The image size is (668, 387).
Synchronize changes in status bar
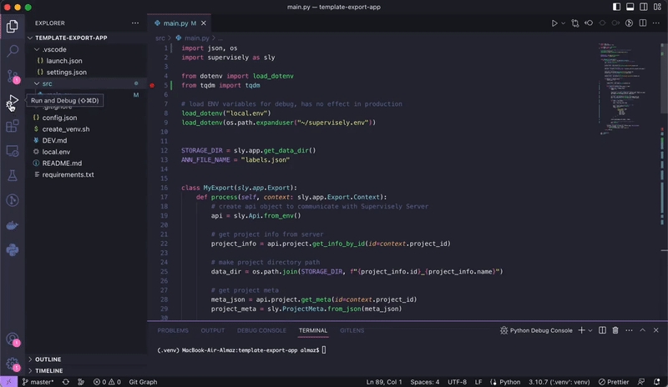coord(66,382)
